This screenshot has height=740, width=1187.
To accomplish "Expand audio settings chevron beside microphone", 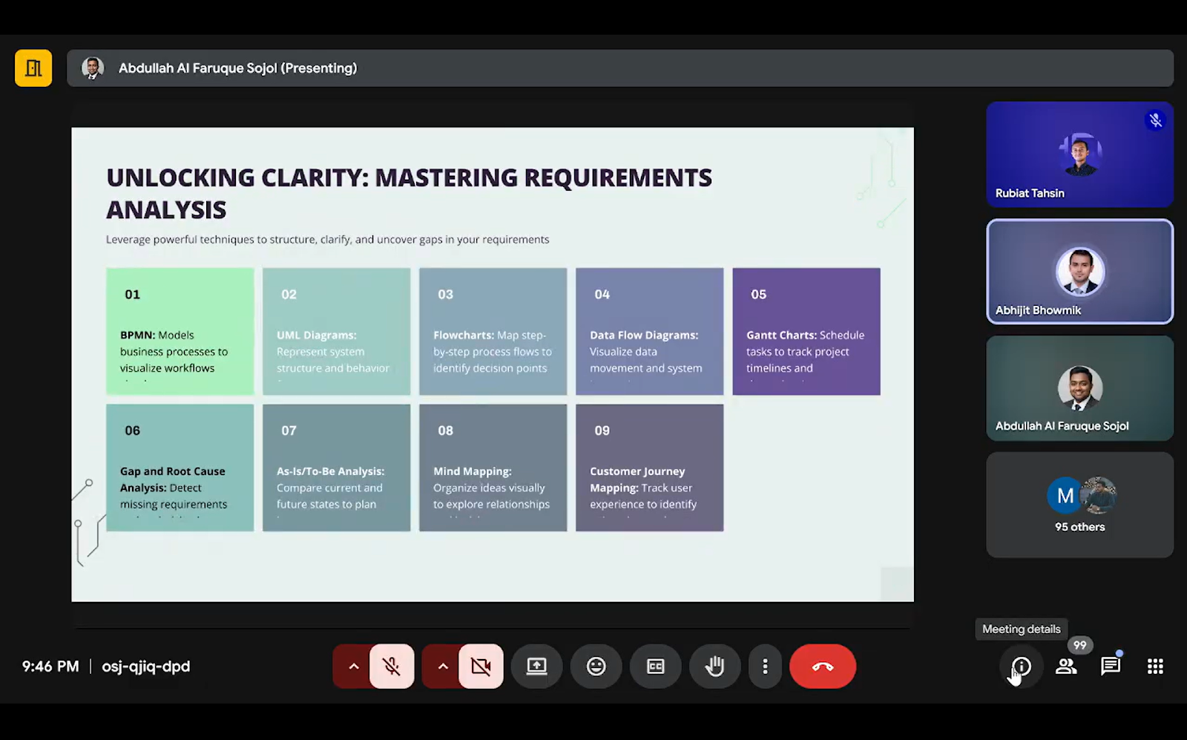I will (x=354, y=667).
